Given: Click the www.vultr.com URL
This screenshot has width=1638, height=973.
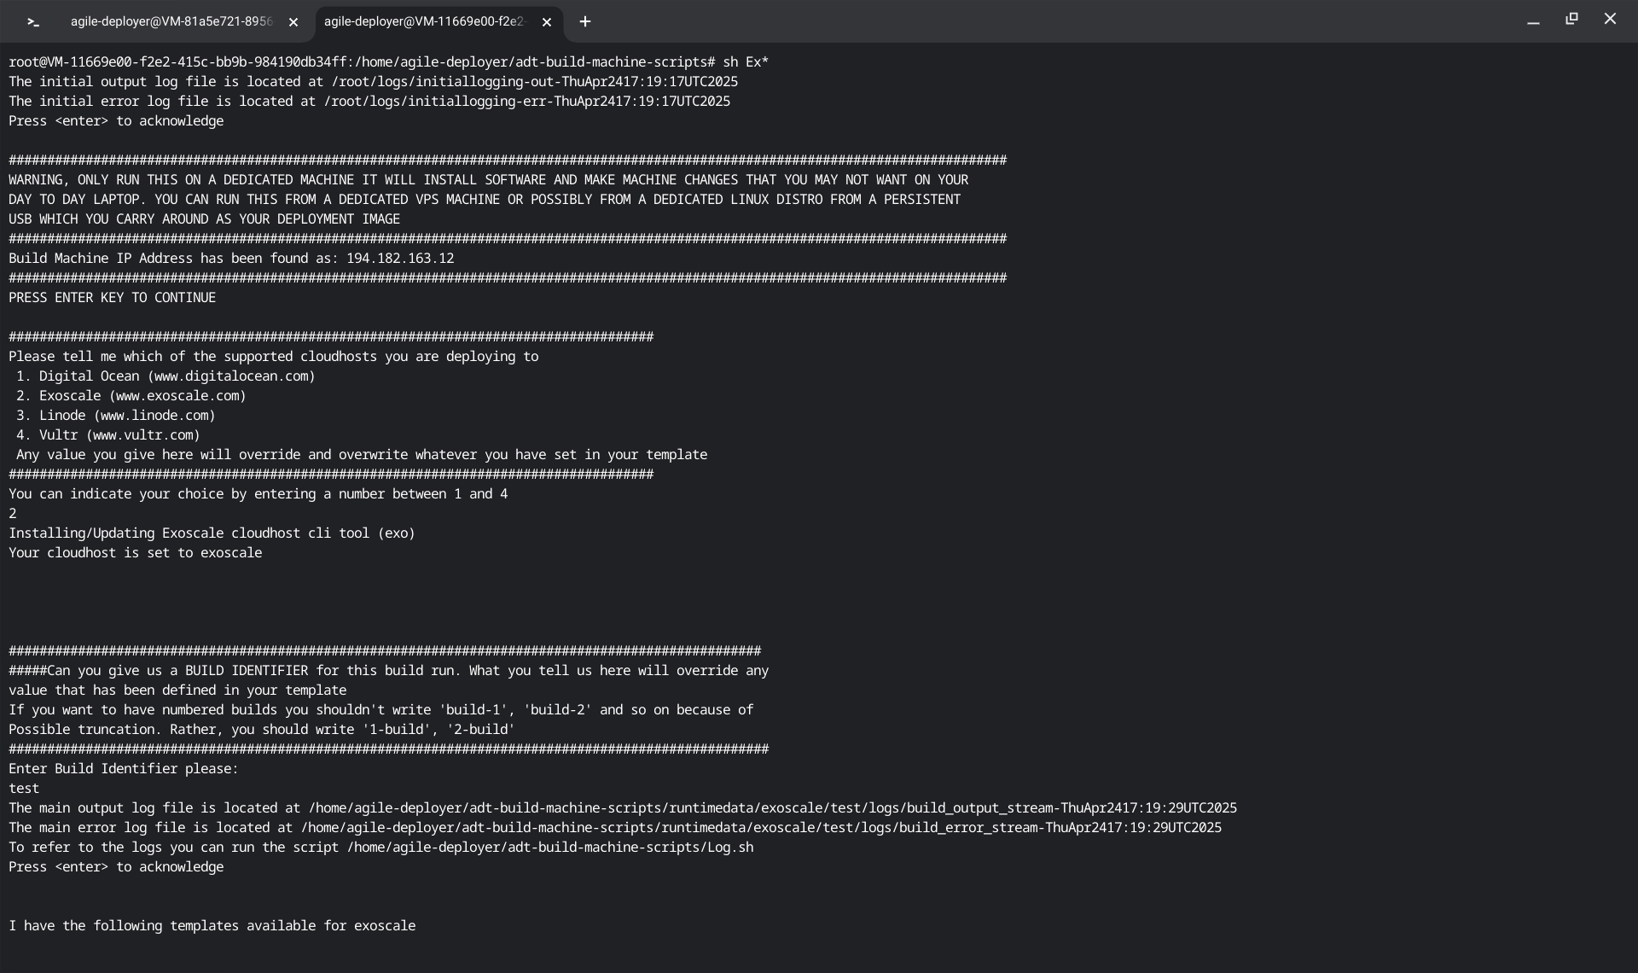Looking at the screenshot, I should click(x=142, y=435).
